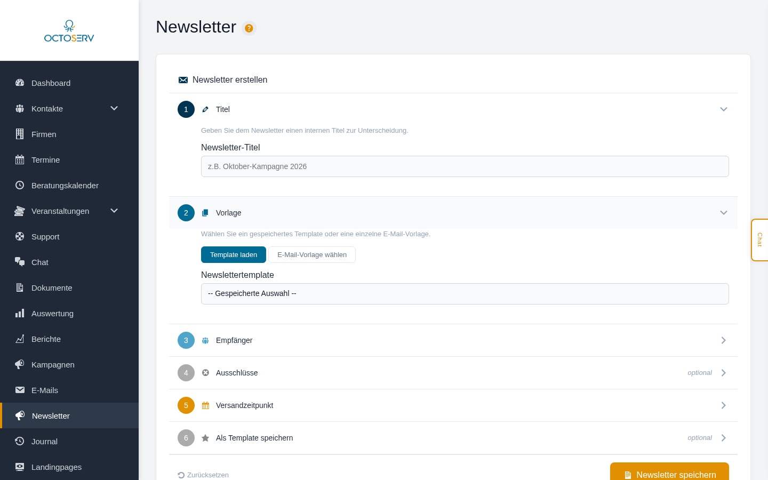Click the Firmen building icon

pos(20,134)
